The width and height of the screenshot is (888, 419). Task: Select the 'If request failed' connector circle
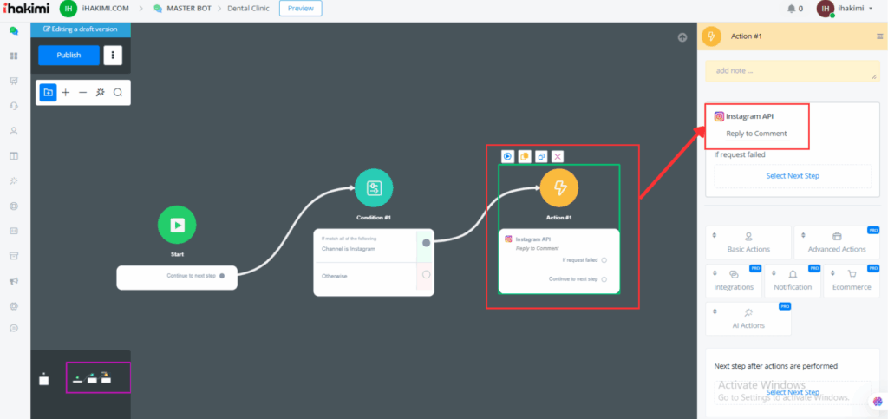tap(604, 259)
